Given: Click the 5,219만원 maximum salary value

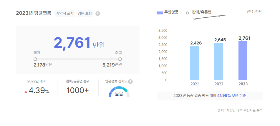Looking at the screenshot, I should coord(112,65).
